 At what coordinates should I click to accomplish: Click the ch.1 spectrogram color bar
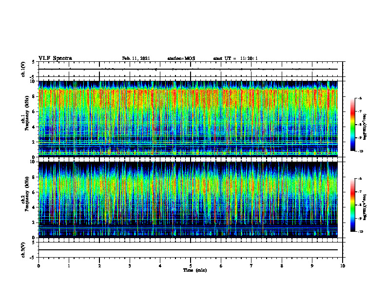[x=352, y=125]
